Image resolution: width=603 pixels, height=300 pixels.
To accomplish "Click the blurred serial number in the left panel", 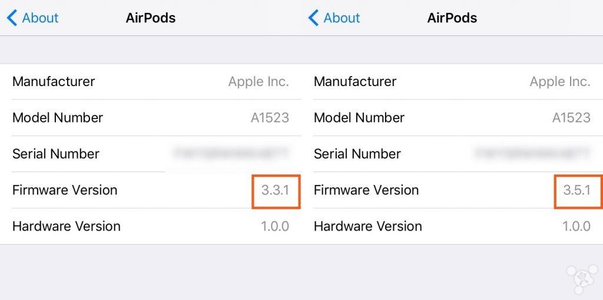I will click(231, 154).
